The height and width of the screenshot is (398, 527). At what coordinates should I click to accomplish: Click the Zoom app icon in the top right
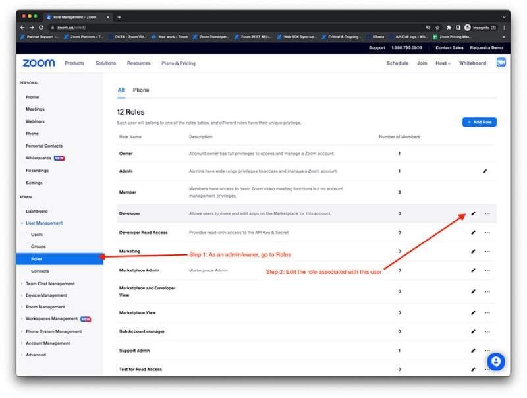click(501, 63)
